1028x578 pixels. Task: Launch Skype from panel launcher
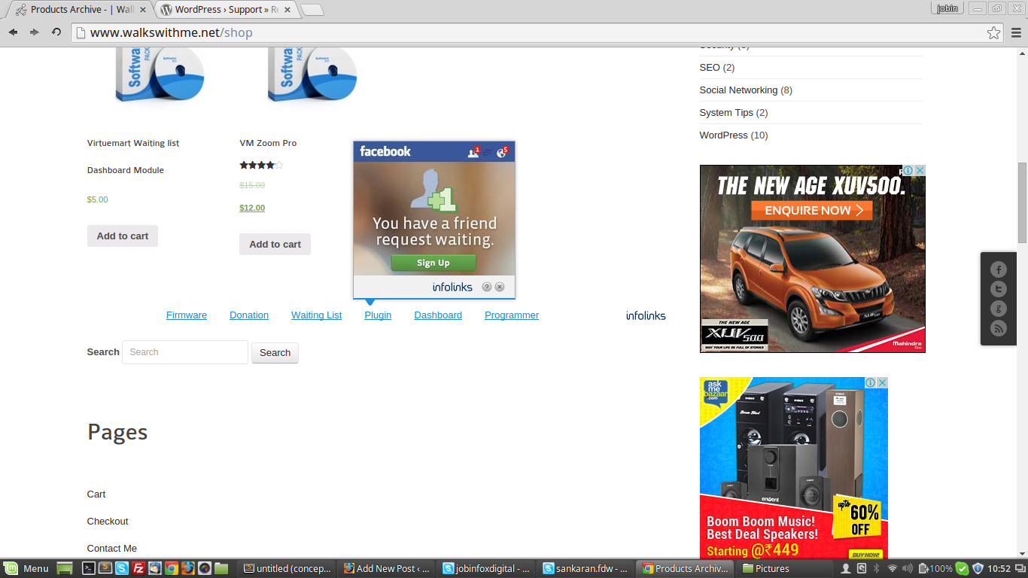[x=122, y=569]
